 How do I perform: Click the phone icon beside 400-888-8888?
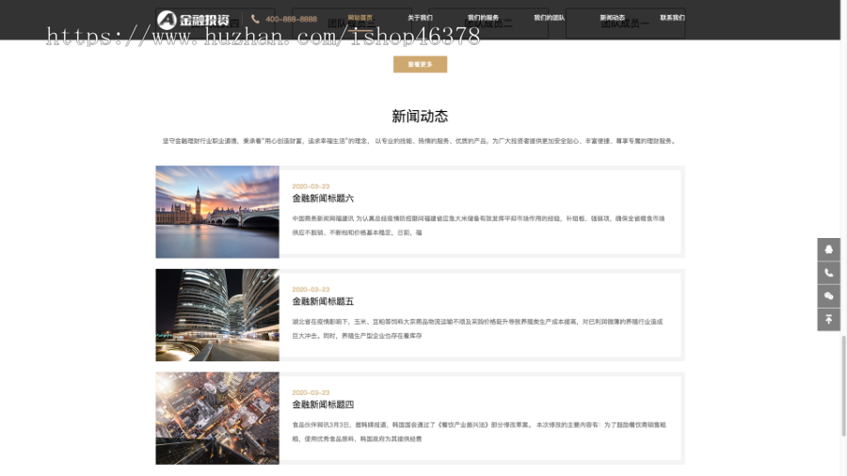pos(255,19)
